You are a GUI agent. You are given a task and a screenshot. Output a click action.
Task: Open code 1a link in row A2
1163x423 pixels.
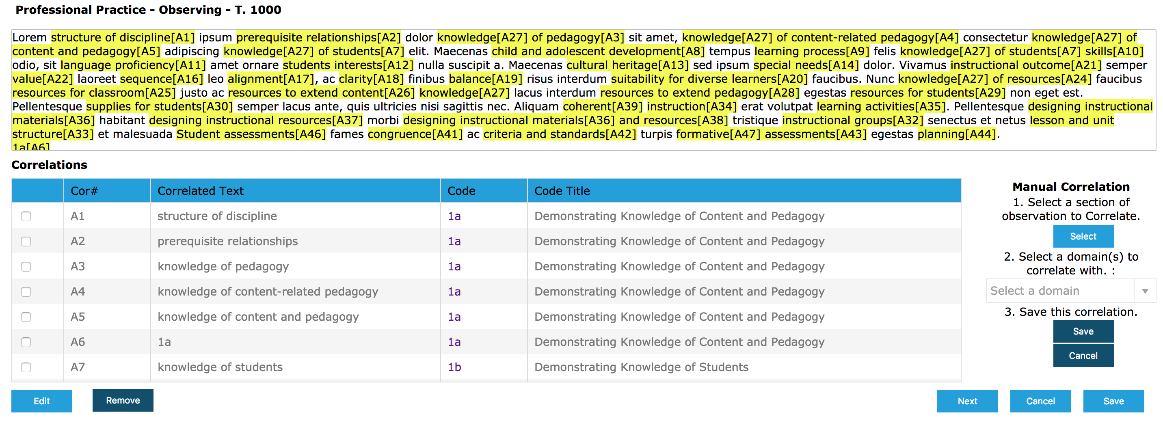point(454,242)
